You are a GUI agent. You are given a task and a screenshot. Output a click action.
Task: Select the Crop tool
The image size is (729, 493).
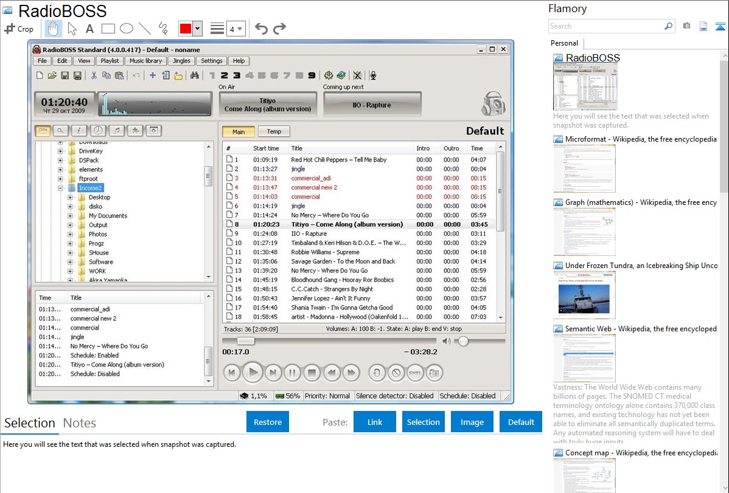click(x=19, y=29)
